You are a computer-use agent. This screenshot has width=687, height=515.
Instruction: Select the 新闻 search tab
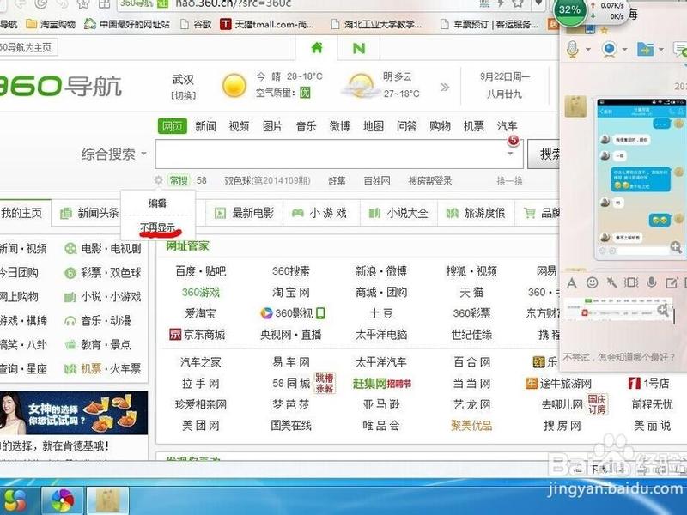click(205, 126)
